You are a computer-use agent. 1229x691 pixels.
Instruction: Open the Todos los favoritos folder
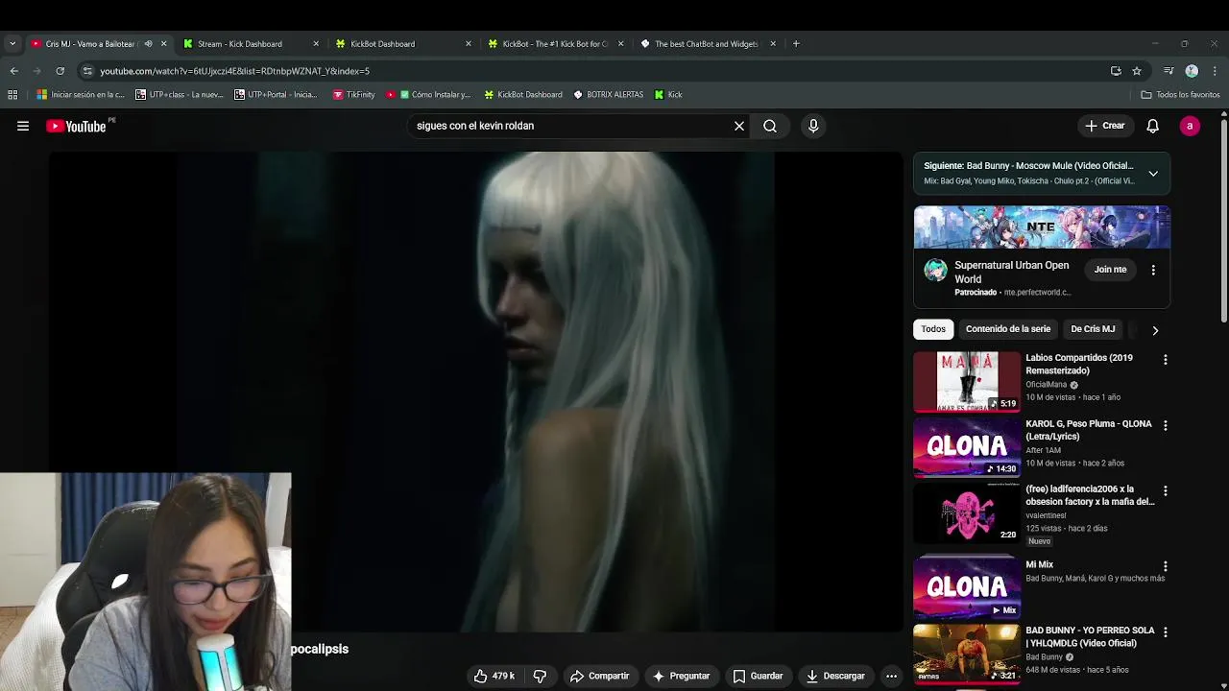1180,94
